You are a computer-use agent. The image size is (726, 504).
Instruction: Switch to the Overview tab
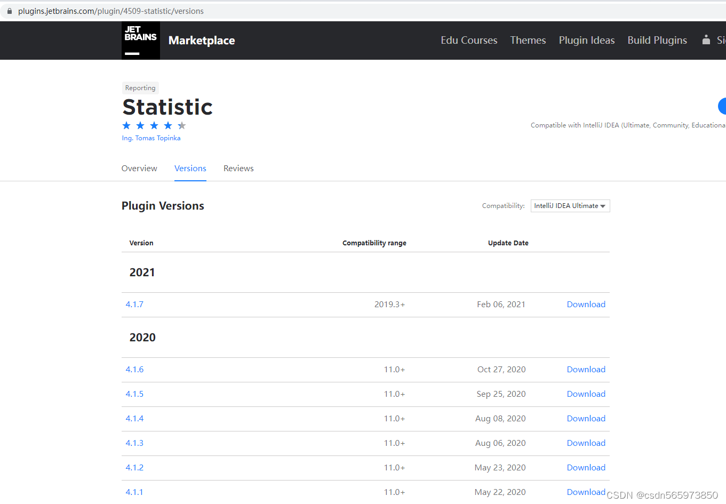pyautogui.click(x=139, y=169)
